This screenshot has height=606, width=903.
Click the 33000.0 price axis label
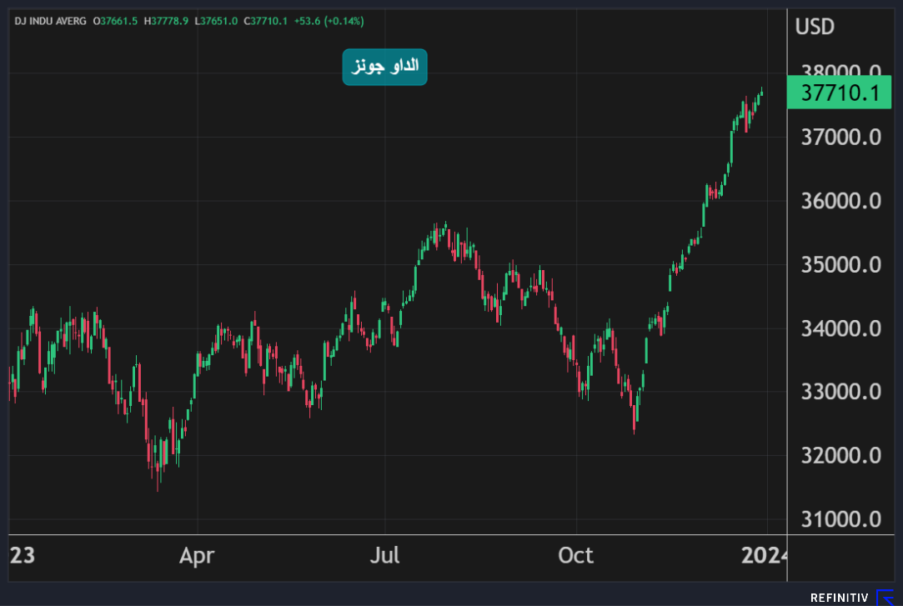point(840,392)
